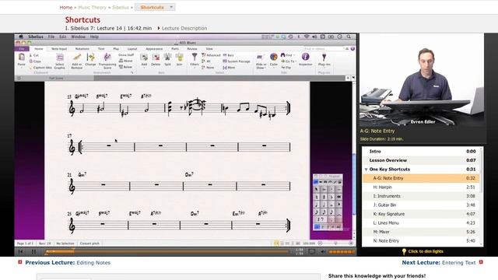Image resolution: width=498 pixels, height=280 pixels.
Task: Click the Sibelius zoom slider
Action: 335,243
